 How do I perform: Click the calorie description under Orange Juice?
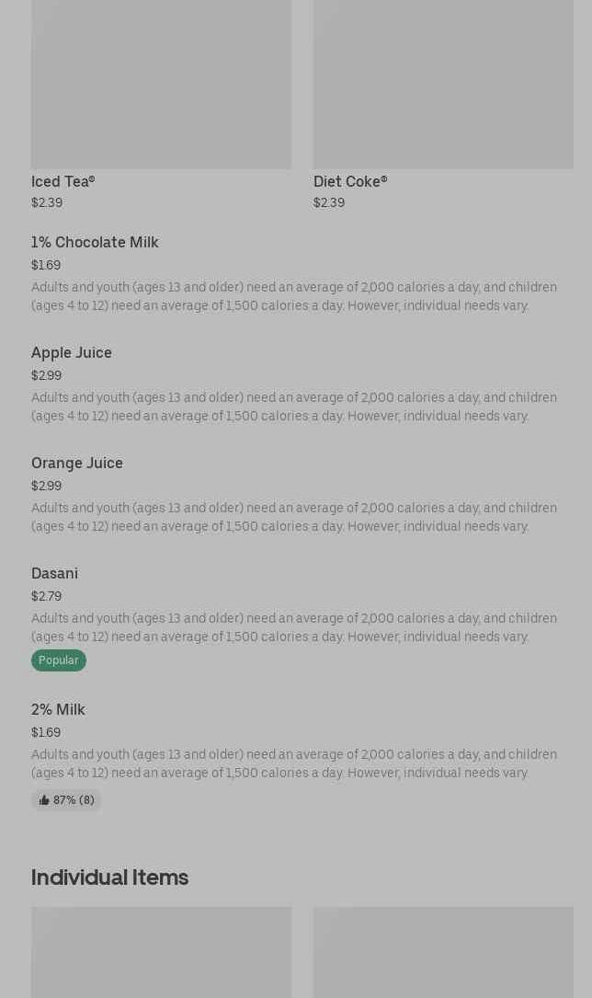point(294,518)
